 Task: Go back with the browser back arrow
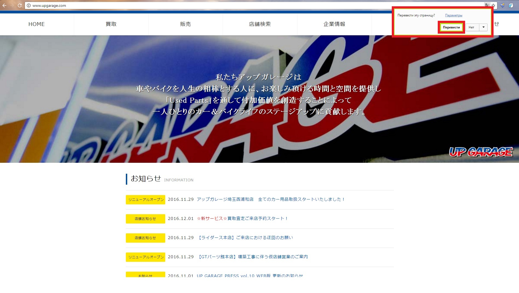pos(4,5)
